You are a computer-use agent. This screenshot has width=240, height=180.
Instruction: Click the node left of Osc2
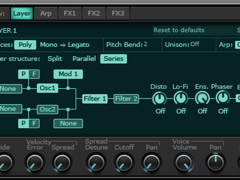(29, 109)
